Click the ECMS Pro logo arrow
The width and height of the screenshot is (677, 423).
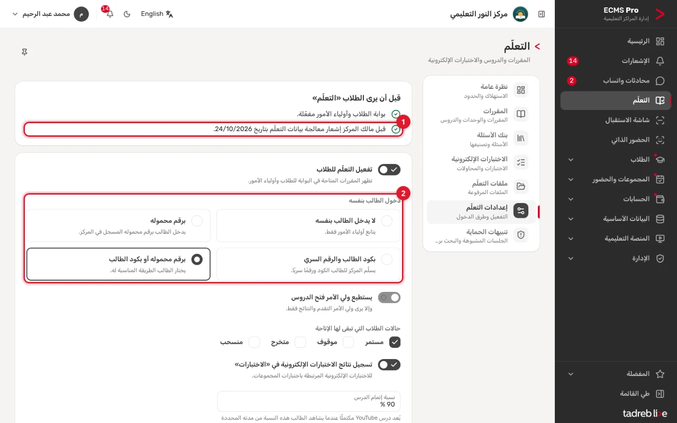(660, 14)
